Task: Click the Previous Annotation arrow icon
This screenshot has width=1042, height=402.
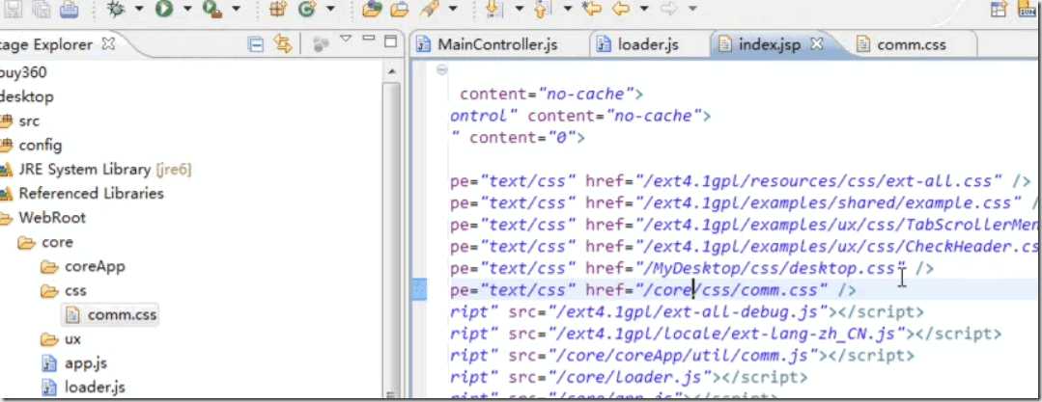Action: (543, 9)
